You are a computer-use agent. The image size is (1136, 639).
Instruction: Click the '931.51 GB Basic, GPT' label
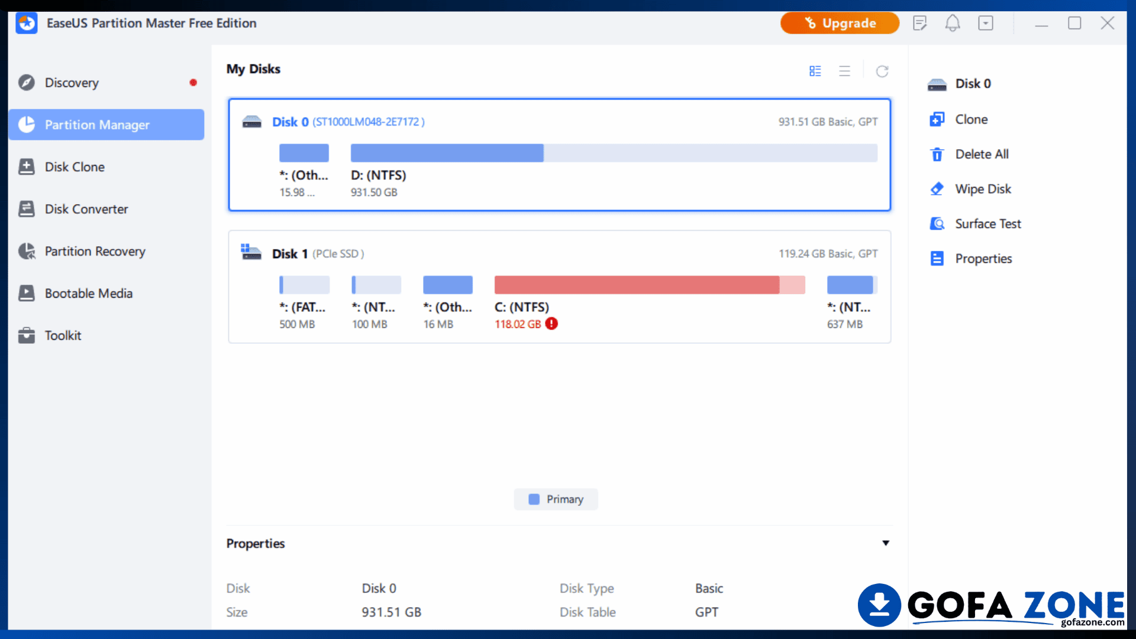[828, 122]
